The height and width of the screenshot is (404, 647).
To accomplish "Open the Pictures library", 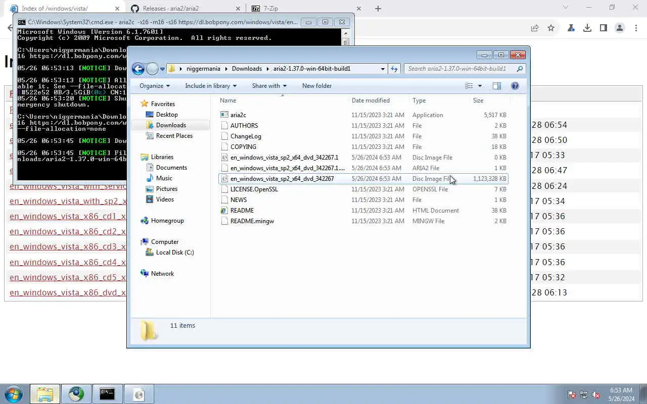I will 166,189.
